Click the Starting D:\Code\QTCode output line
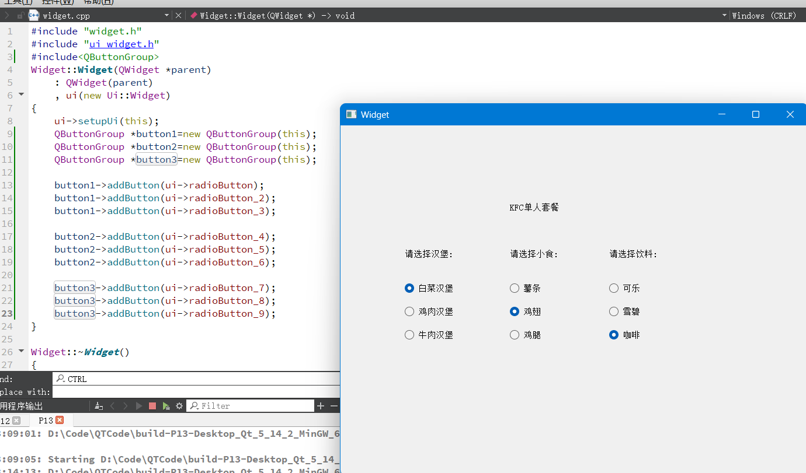The width and height of the screenshot is (806, 473). click(x=170, y=459)
